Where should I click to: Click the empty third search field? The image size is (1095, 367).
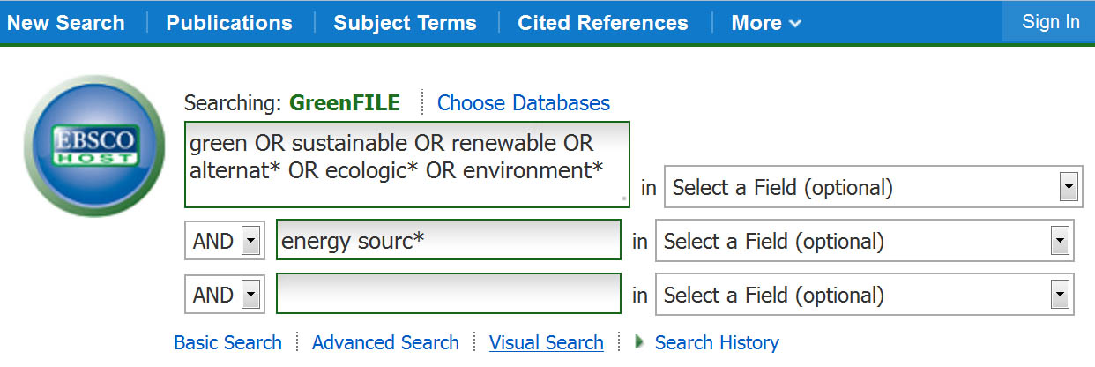point(448,294)
